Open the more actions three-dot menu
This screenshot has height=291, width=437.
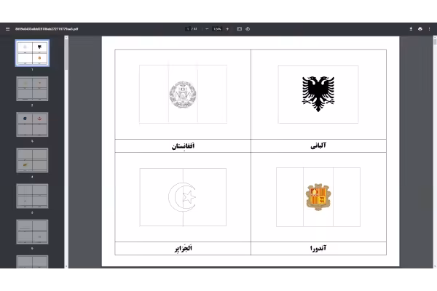point(429,29)
